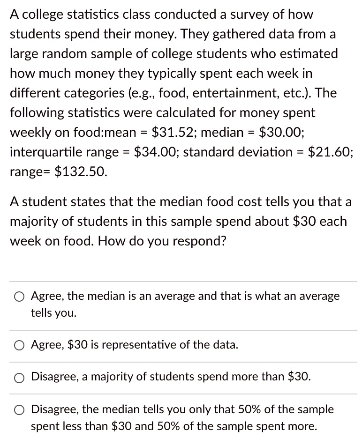Select the third answer choice's radio button

[19, 378]
